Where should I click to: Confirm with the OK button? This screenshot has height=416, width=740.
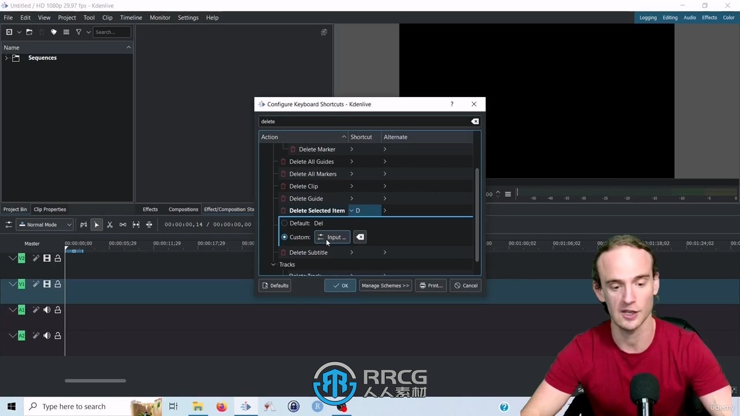(340, 285)
